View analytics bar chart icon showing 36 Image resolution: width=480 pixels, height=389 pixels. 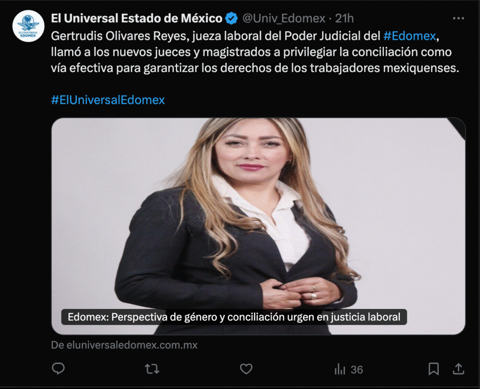coord(340,369)
